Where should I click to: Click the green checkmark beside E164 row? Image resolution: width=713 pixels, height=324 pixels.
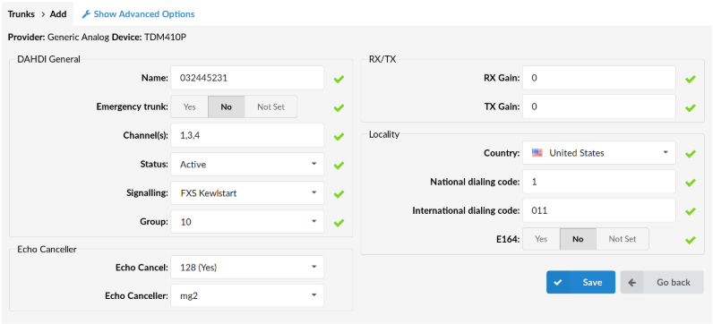pos(691,240)
